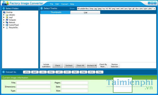The width and height of the screenshot is (158, 95).
Task: Convert to ICO format
Action: tap(43, 72)
